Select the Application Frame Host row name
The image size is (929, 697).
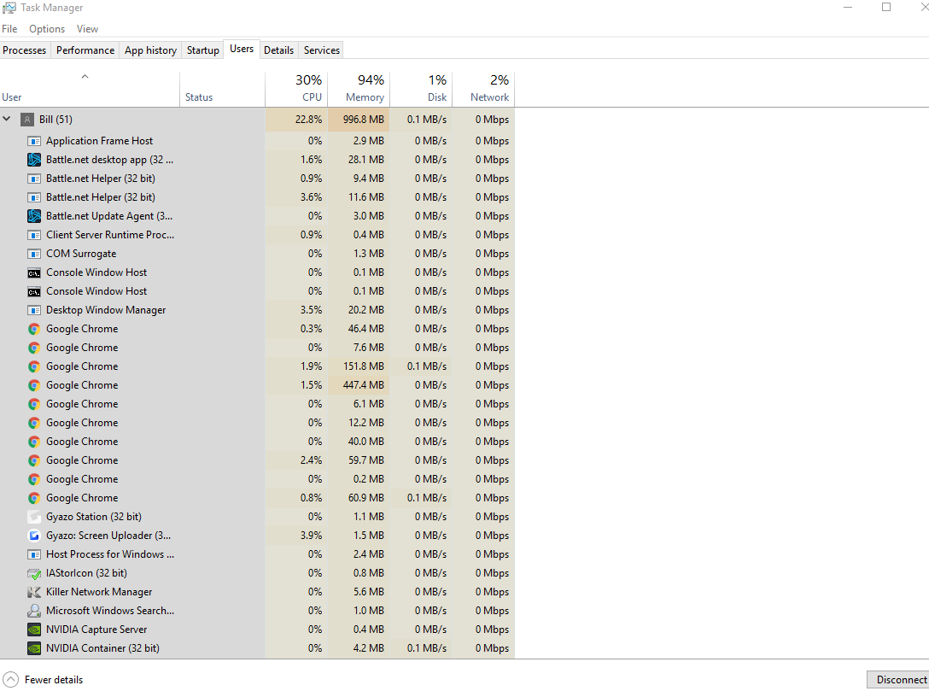tap(100, 141)
